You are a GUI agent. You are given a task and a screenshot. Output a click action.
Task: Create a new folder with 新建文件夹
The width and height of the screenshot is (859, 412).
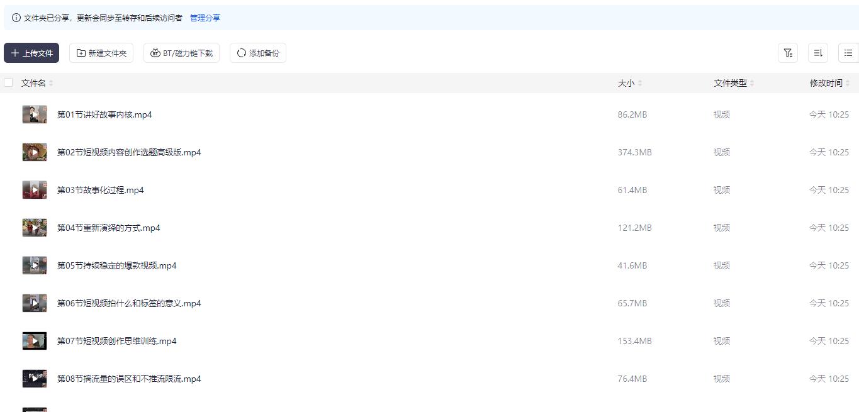(x=101, y=53)
